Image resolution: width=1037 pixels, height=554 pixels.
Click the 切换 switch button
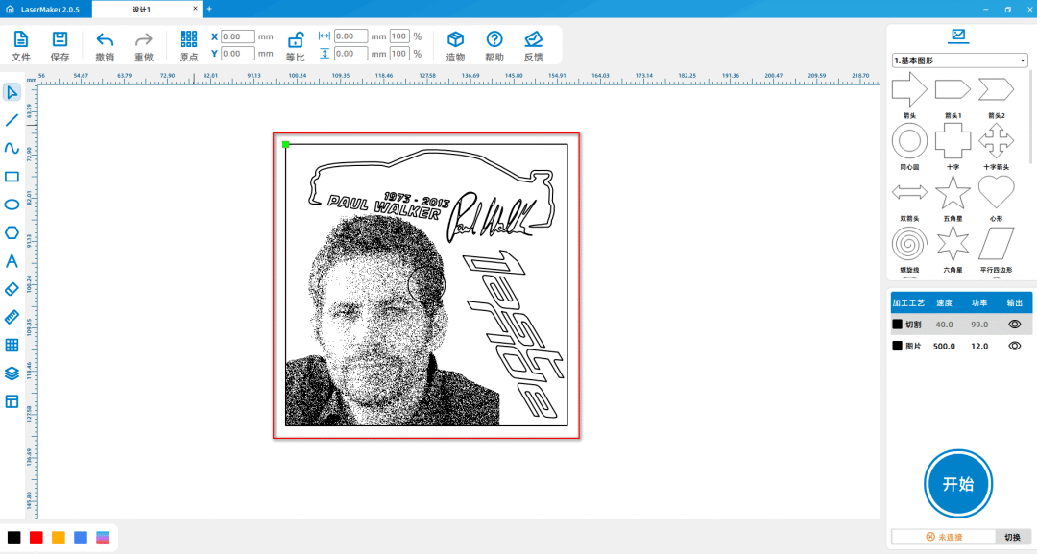tap(1012, 537)
